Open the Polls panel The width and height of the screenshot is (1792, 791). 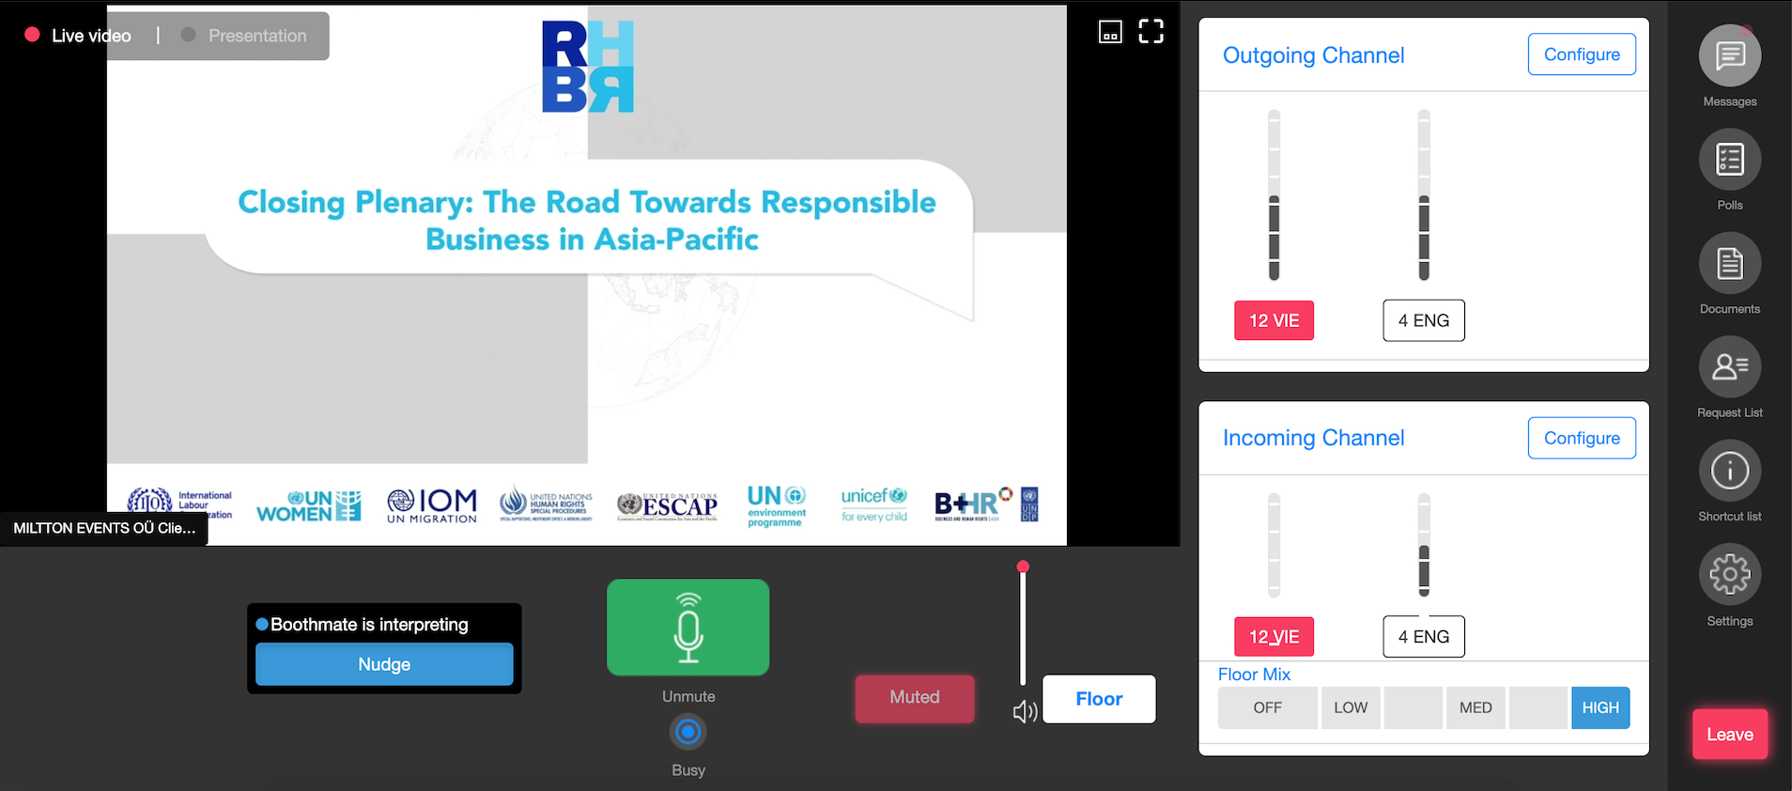point(1729,160)
